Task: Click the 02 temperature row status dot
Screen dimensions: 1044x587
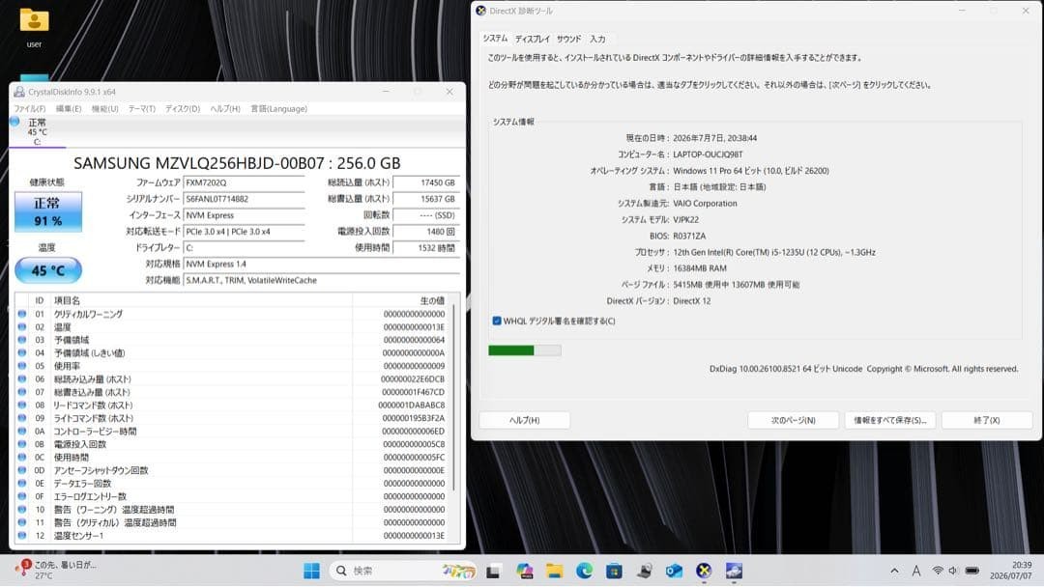Action: (x=22, y=327)
